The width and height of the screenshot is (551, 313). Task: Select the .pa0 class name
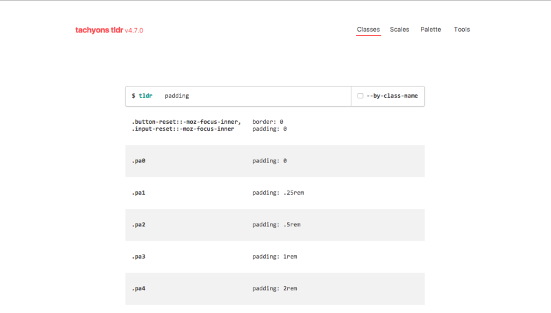138,161
